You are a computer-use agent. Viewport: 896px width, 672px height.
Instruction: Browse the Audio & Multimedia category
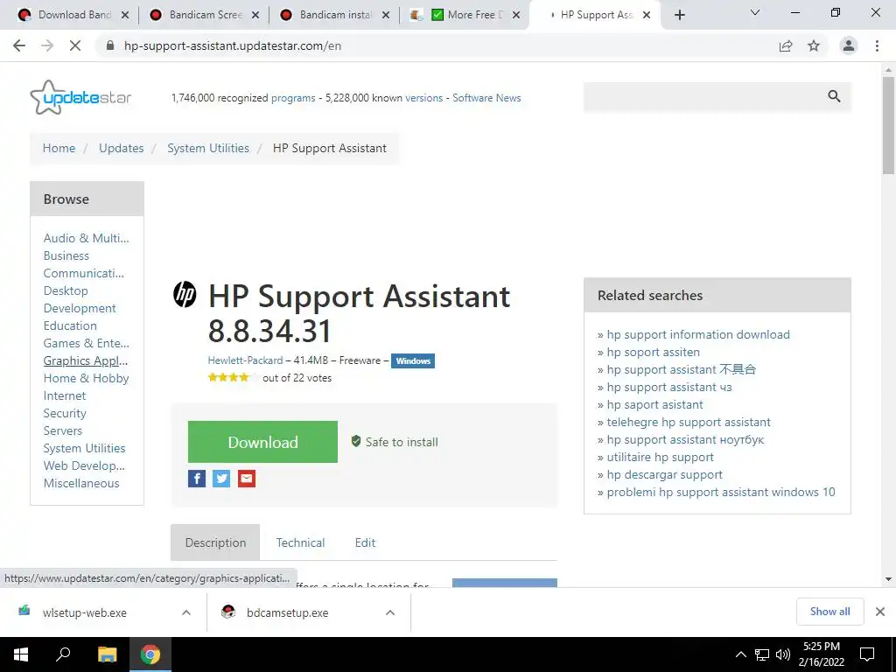tap(87, 238)
